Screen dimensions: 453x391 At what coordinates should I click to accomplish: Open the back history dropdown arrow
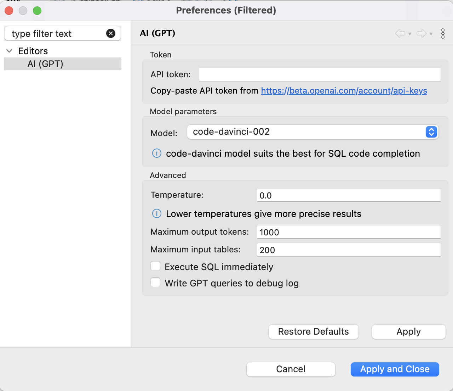tap(409, 34)
